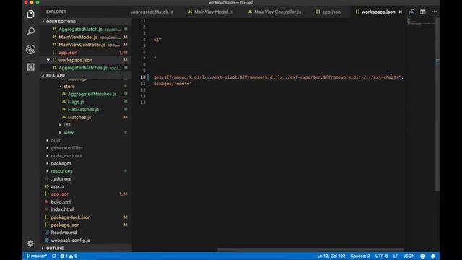Click the vertical editor scrollbar
Image resolution: width=462 pixels, height=260 pixels.
pos(437,104)
